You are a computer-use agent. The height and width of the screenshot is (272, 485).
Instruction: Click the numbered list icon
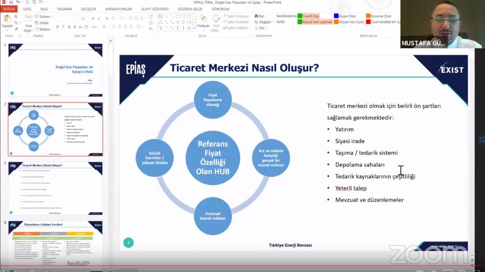123,18
